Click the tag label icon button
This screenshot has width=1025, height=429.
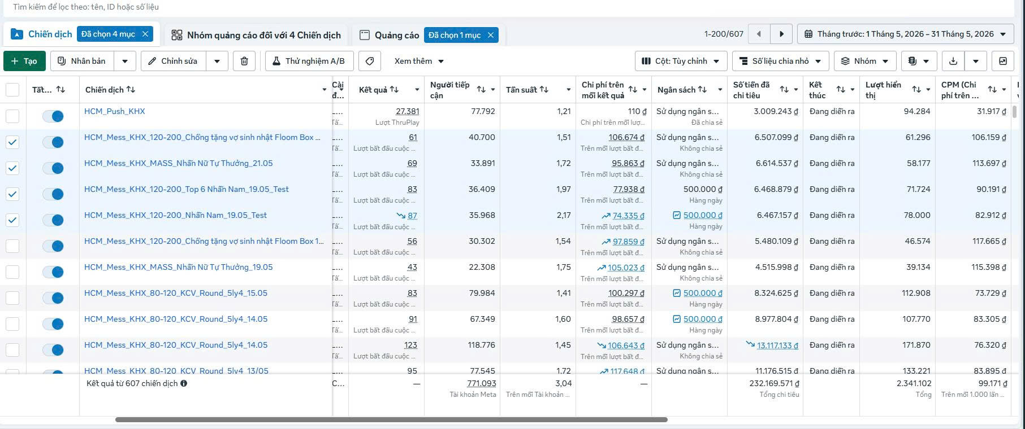(x=370, y=61)
